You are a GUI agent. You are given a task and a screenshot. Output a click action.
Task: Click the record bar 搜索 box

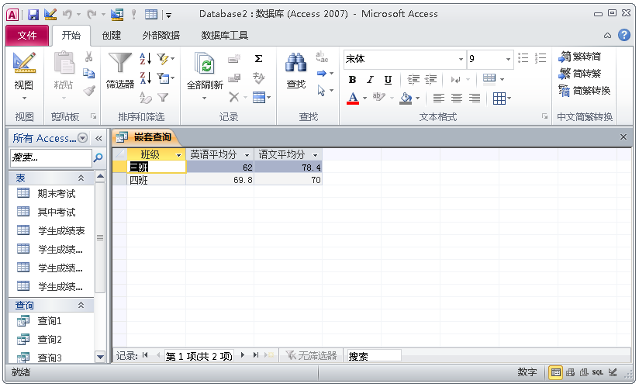coord(373,356)
